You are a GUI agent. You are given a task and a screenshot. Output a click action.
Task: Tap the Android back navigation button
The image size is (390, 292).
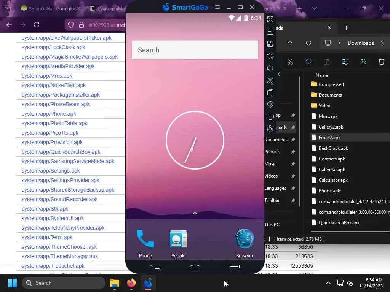(155, 267)
